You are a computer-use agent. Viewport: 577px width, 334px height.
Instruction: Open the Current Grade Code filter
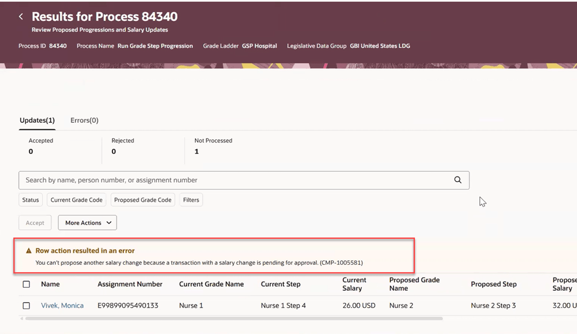tap(76, 200)
